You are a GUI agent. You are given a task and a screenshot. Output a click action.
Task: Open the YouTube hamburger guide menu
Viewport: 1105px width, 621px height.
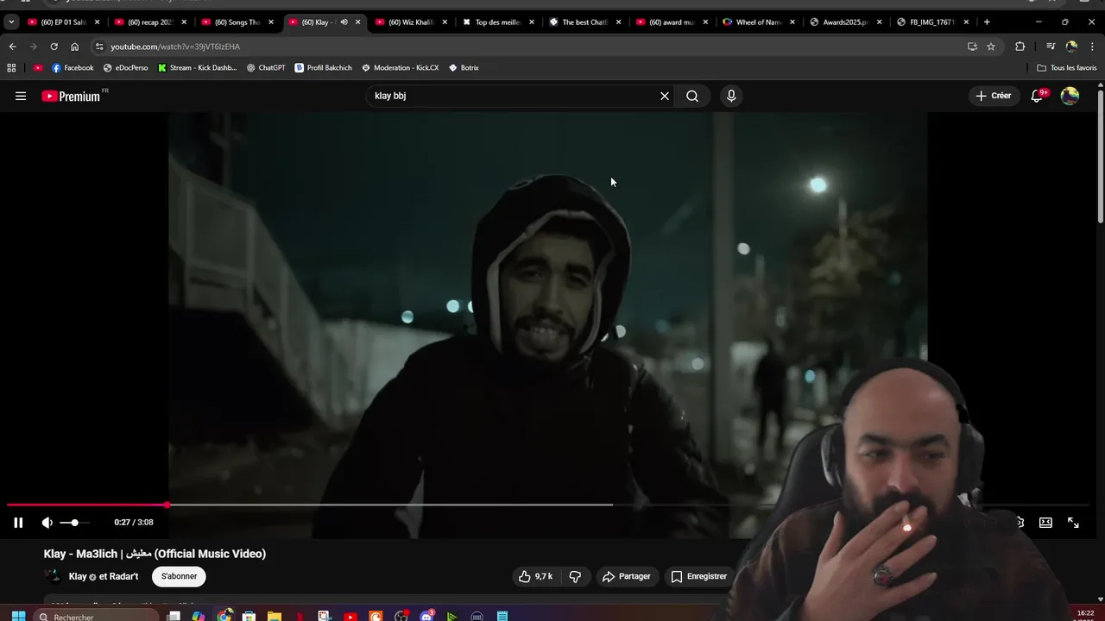21,96
